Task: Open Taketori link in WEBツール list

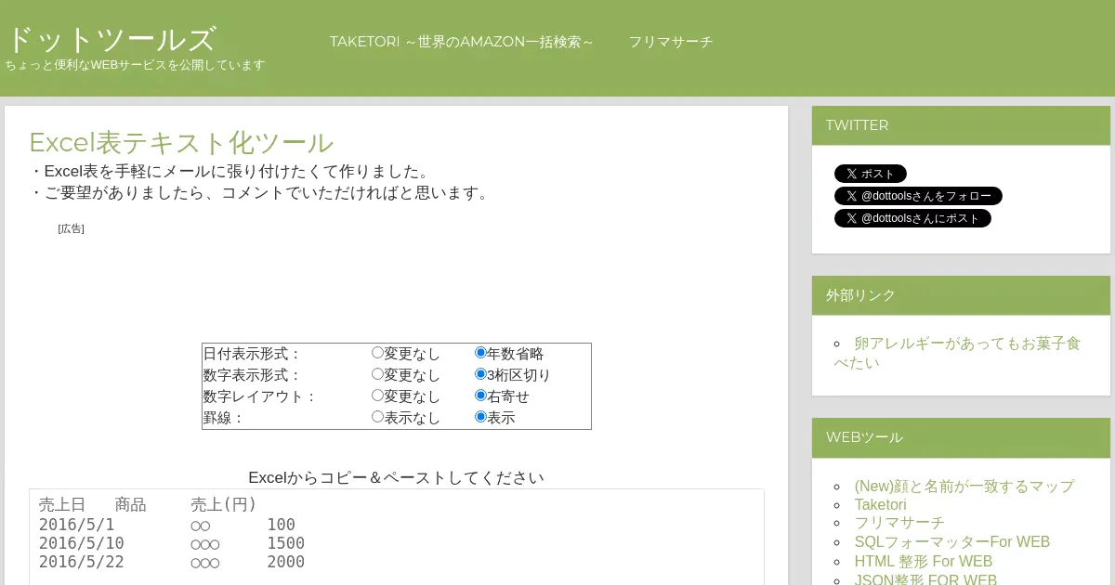Action: coord(880,504)
